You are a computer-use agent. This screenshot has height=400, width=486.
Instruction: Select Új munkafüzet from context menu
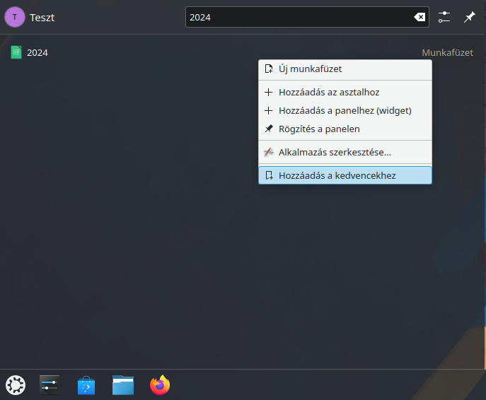pyautogui.click(x=345, y=69)
